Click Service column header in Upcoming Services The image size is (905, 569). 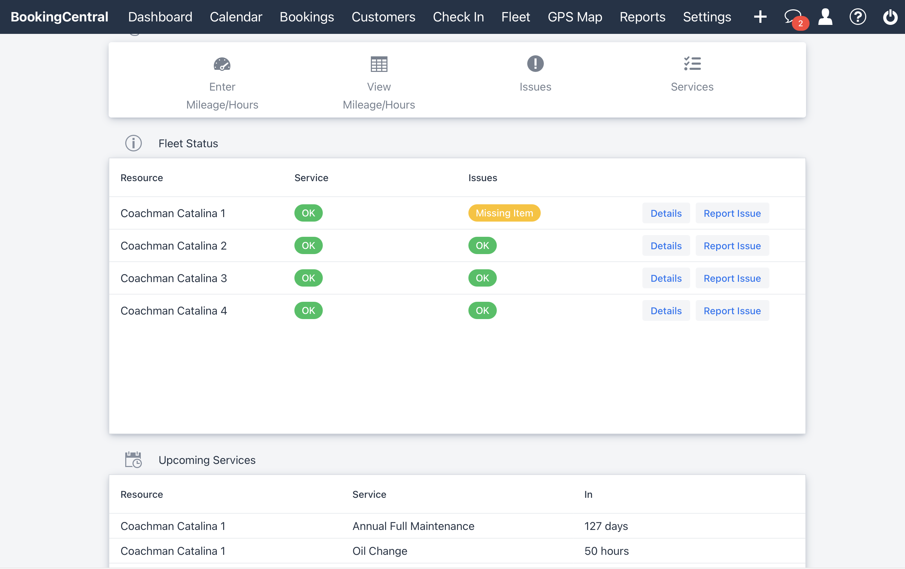(369, 494)
